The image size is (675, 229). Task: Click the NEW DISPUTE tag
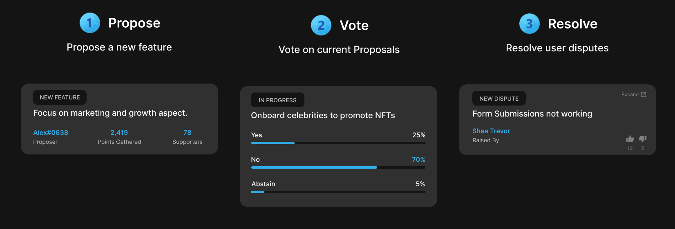(x=499, y=99)
